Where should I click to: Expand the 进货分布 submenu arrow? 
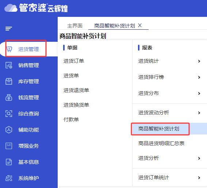199,93
